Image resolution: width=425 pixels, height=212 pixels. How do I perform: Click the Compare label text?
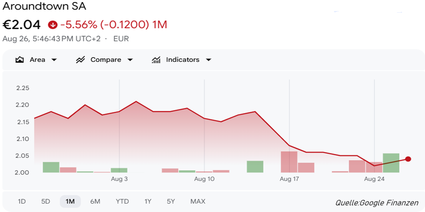pos(106,60)
